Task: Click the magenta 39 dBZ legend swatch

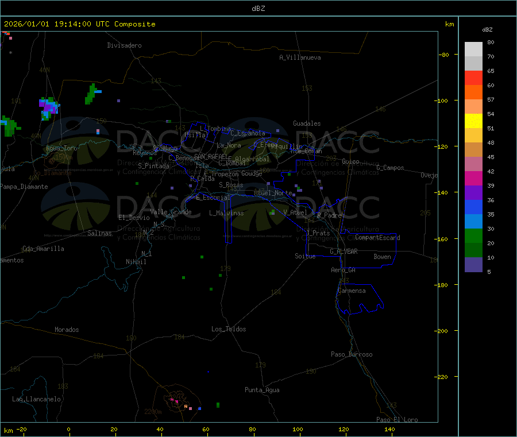Action: tap(473, 178)
